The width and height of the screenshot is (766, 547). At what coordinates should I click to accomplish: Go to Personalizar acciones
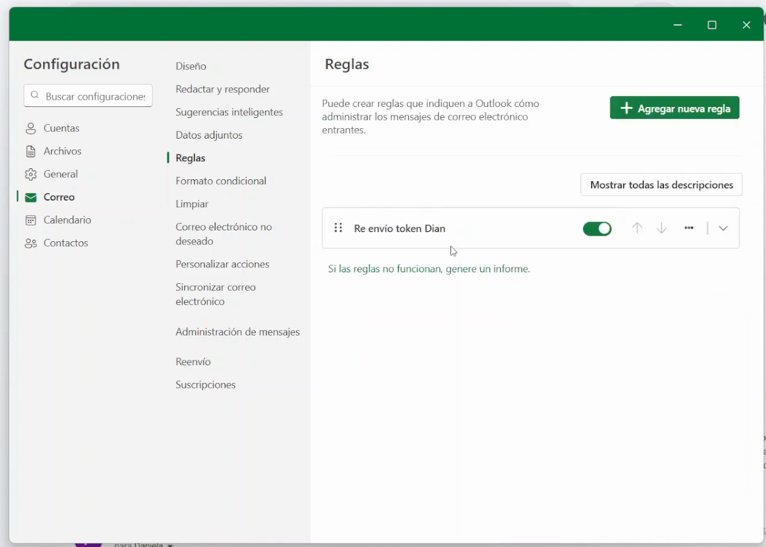223,264
